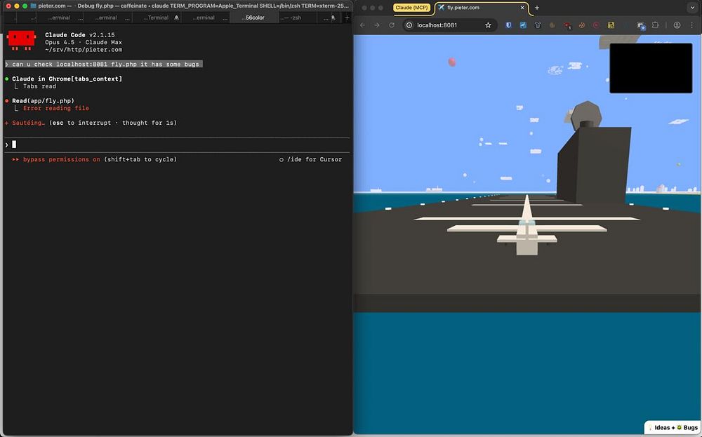Open a new browser tab
The height and width of the screenshot is (437, 702).
click(x=537, y=8)
